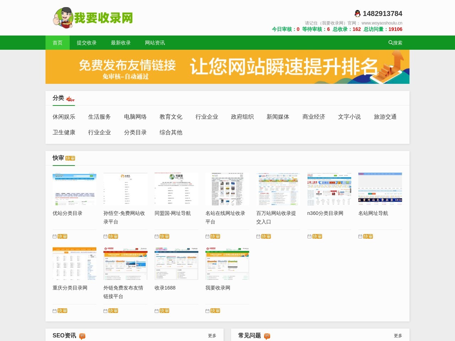455x341 pixels.
Task: Expand 更多 in the 常见问题 section
Action: pos(398,336)
